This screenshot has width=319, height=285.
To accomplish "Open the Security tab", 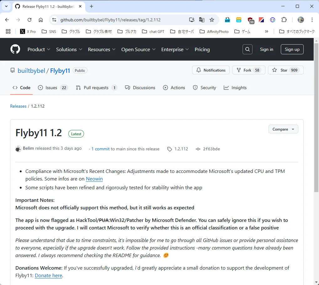I will tap(204, 88).
